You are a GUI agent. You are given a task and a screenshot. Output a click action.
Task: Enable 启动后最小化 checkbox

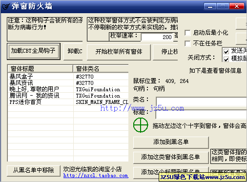click(187, 33)
